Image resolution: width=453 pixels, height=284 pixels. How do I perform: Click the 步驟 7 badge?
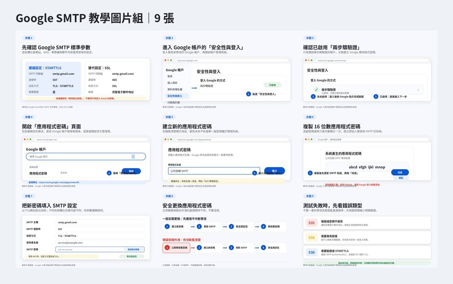(x=29, y=196)
